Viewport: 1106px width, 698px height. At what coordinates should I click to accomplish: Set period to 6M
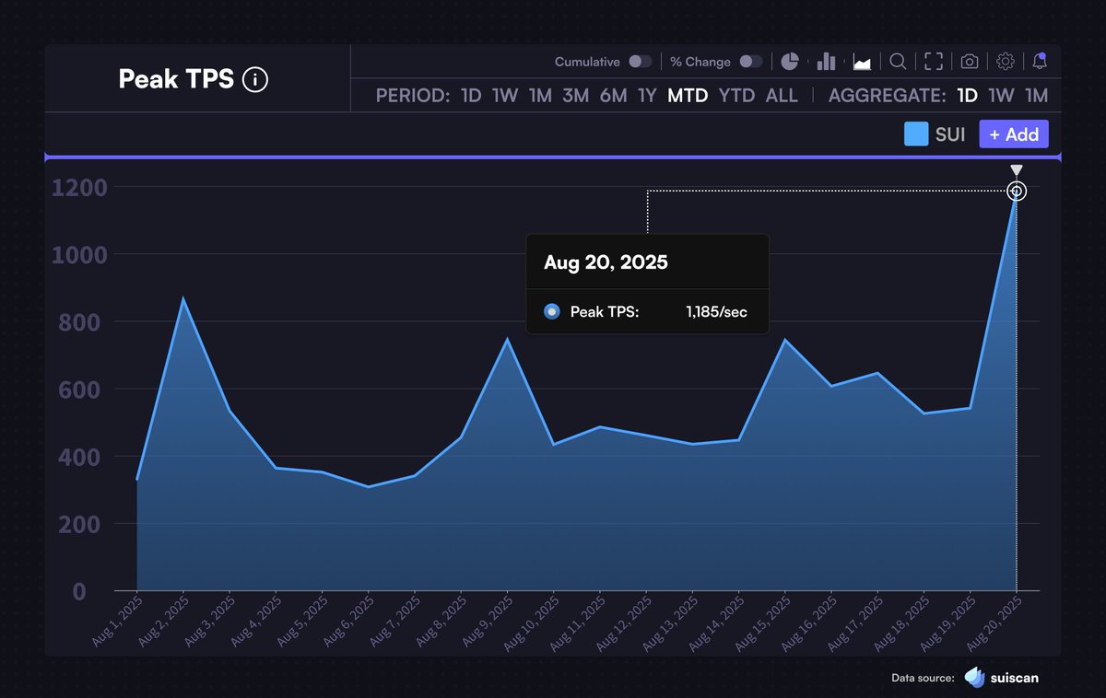point(614,96)
